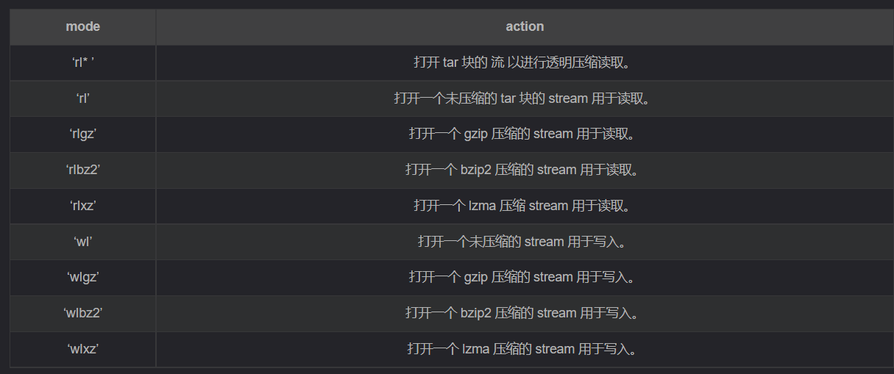This screenshot has height=374, width=894.
Task: Click the lzma compressed stream for reading text
Action: (525, 206)
